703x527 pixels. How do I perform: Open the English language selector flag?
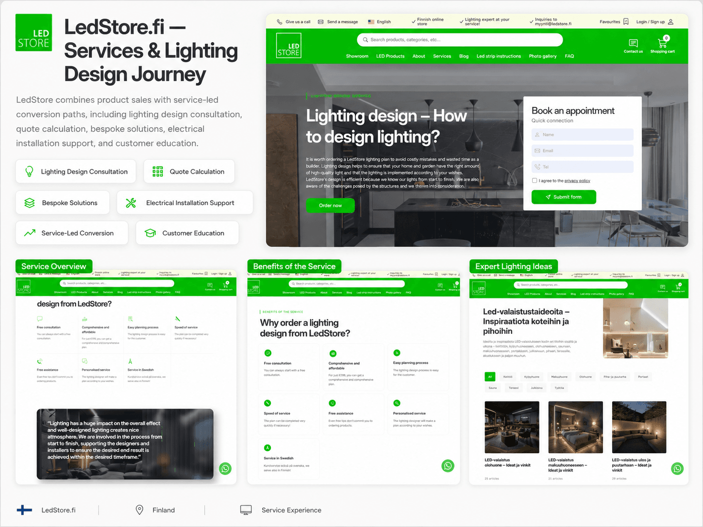pos(371,22)
